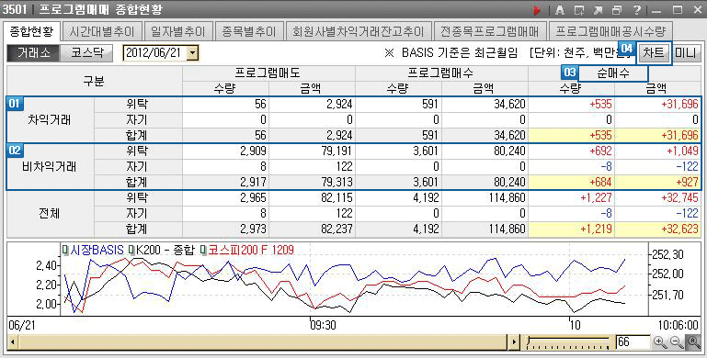
Task: Open the font size 'A' icon
Action: tap(560, 9)
